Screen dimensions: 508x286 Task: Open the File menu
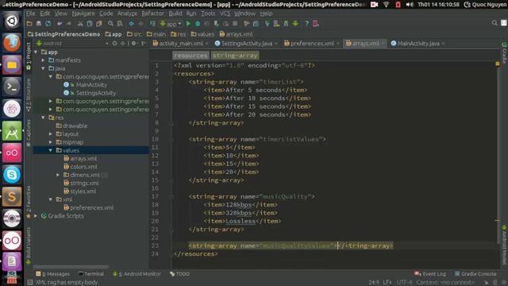[x=31, y=14]
